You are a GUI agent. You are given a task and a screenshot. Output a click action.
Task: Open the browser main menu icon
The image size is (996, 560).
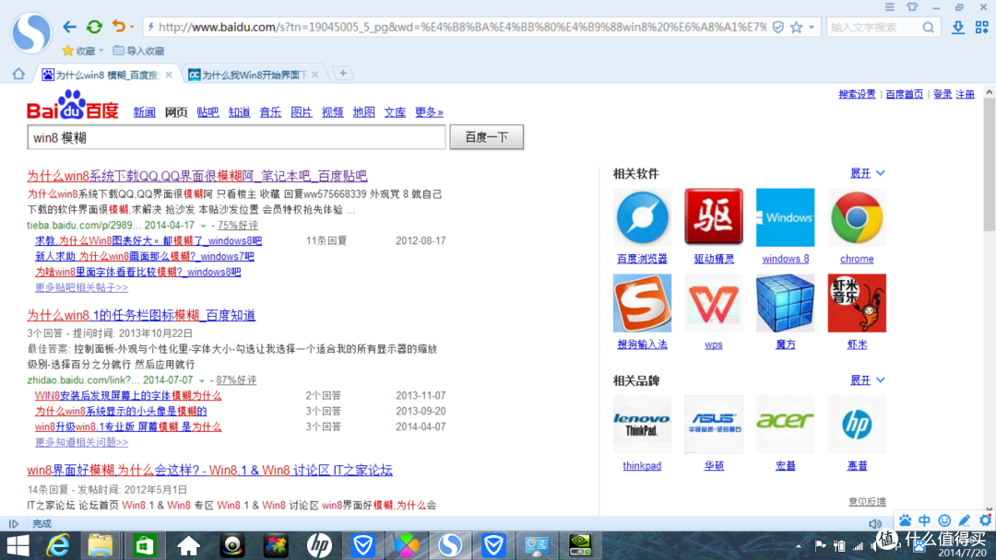pos(889,7)
